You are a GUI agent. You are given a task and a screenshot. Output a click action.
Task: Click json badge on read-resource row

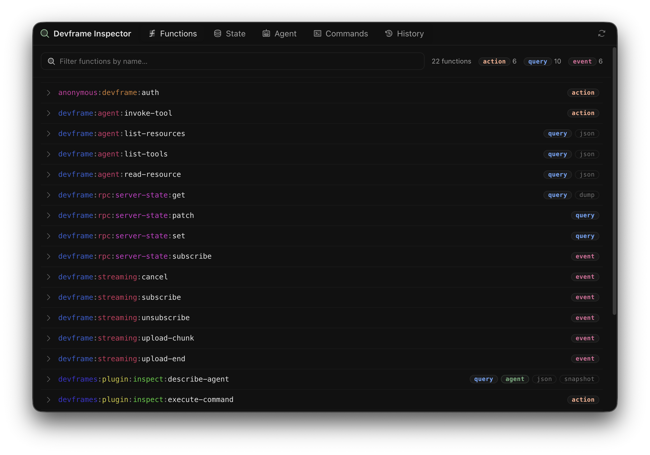587,174
